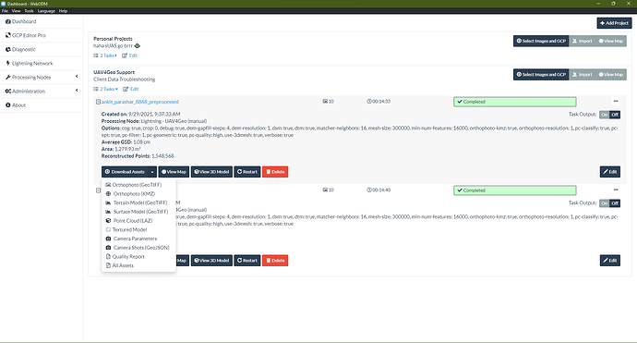The height and width of the screenshot is (343, 637).
Task: Download Orthophoto (GeoTIFF) asset
Action: click(x=138, y=185)
